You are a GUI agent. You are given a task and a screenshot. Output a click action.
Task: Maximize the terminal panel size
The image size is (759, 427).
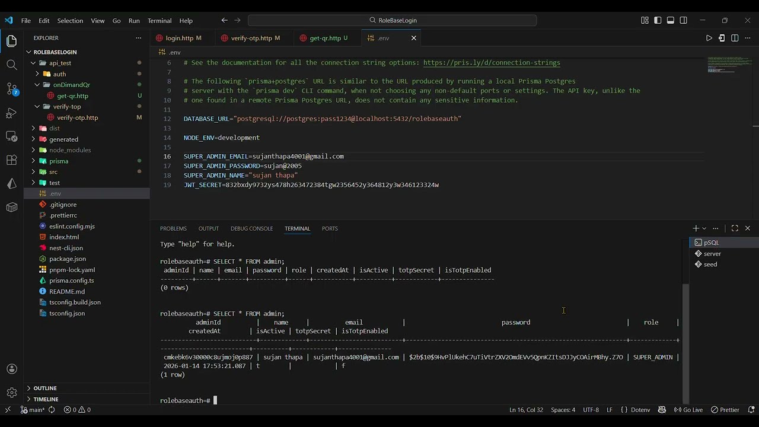click(x=735, y=228)
